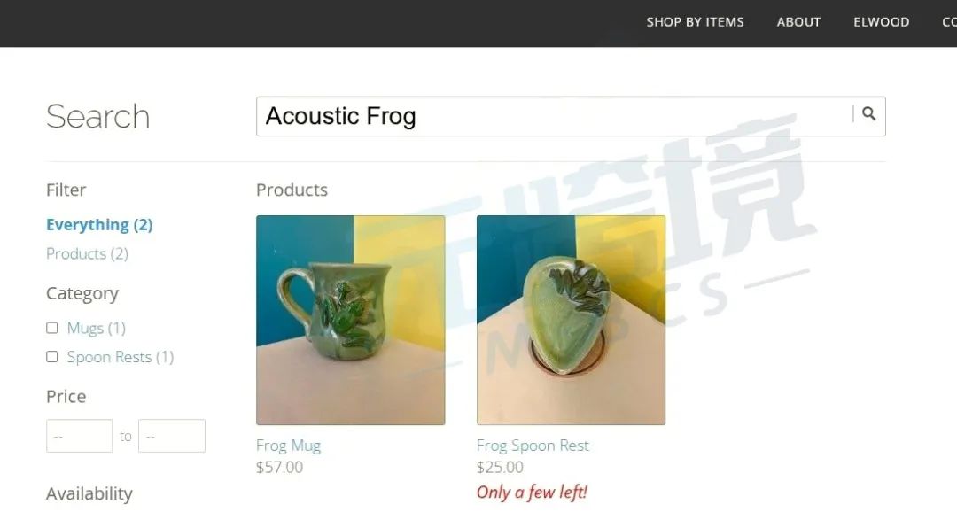Click the Mugs (1) category label
The image size is (957, 512).
[x=97, y=328]
